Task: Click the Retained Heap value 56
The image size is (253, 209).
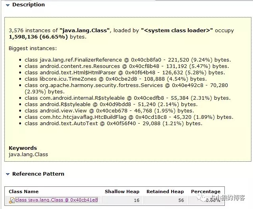Action: (x=181, y=200)
